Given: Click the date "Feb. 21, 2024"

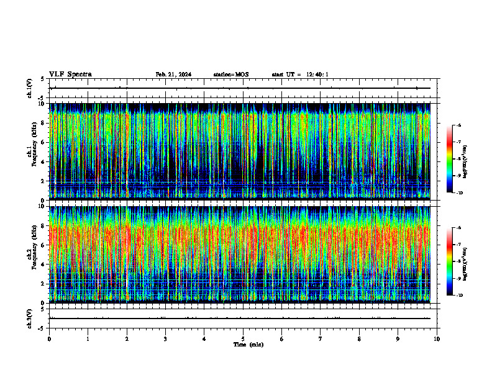Looking at the screenshot, I should 173,75.
